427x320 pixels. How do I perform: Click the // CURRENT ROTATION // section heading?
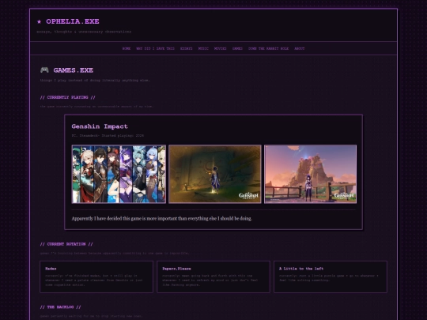(x=66, y=244)
